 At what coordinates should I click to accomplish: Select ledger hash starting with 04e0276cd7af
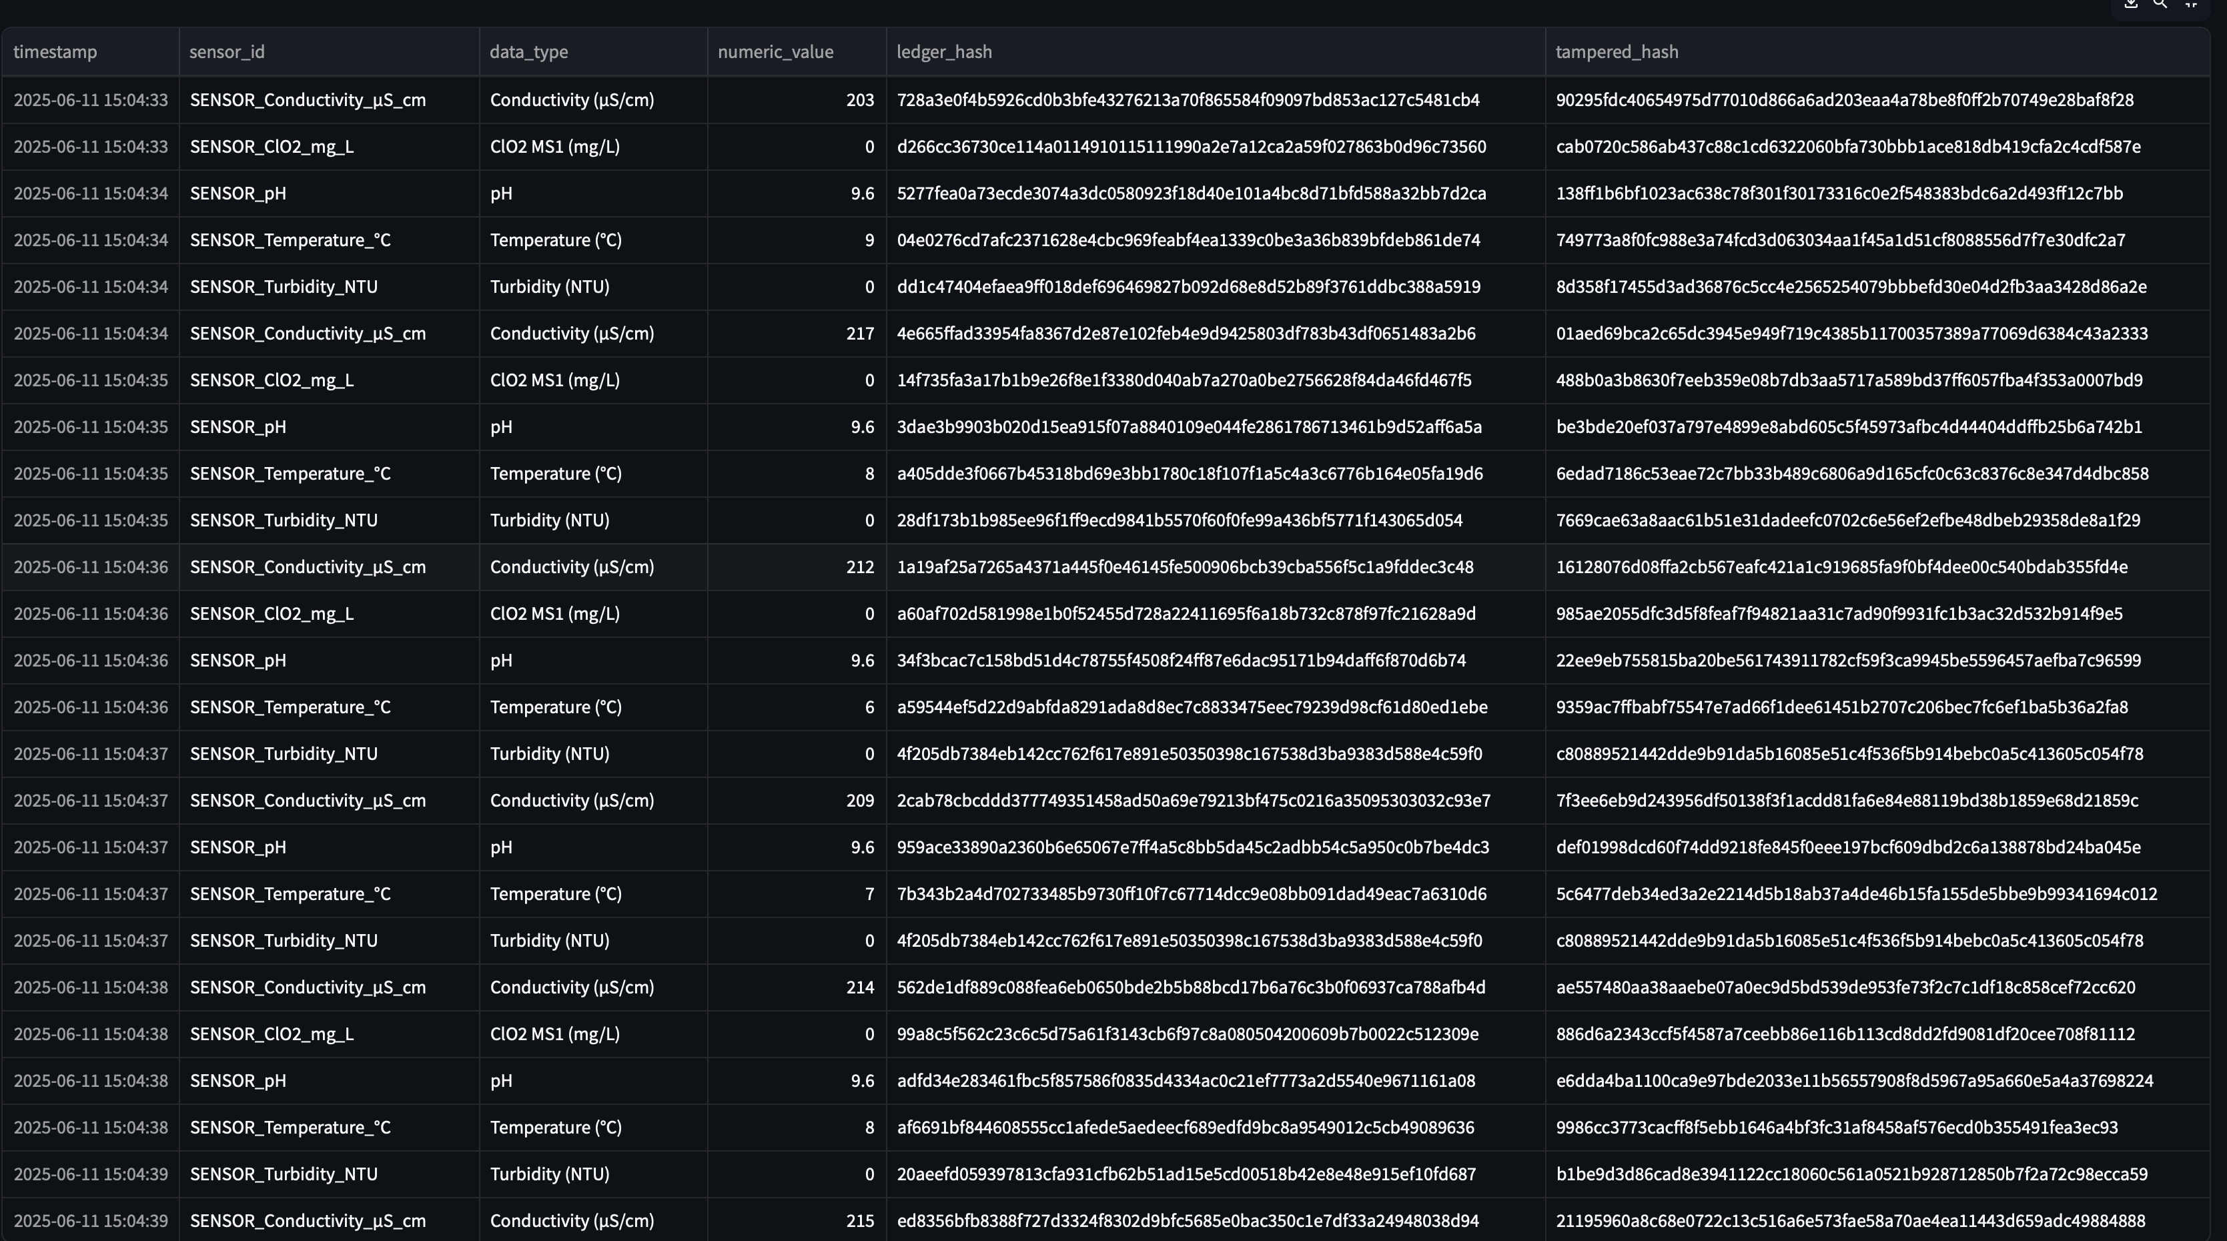pyautogui.click(x=1216, y=240)
